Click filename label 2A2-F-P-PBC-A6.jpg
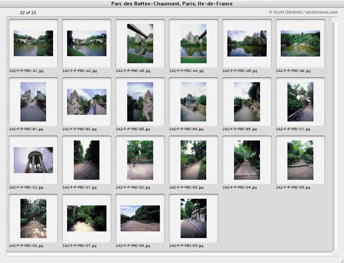The height and width of the screenshot is (263, 344). (x=293, y=71)
